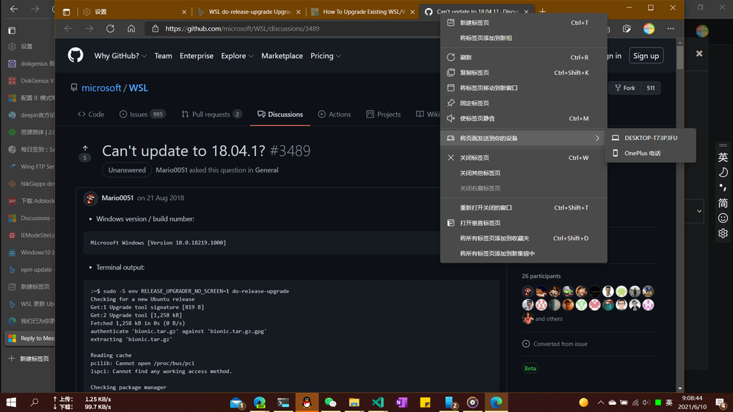733x412 pixels.
Task: Select 新建标签页 in context menu
Action: pos(524,23)
